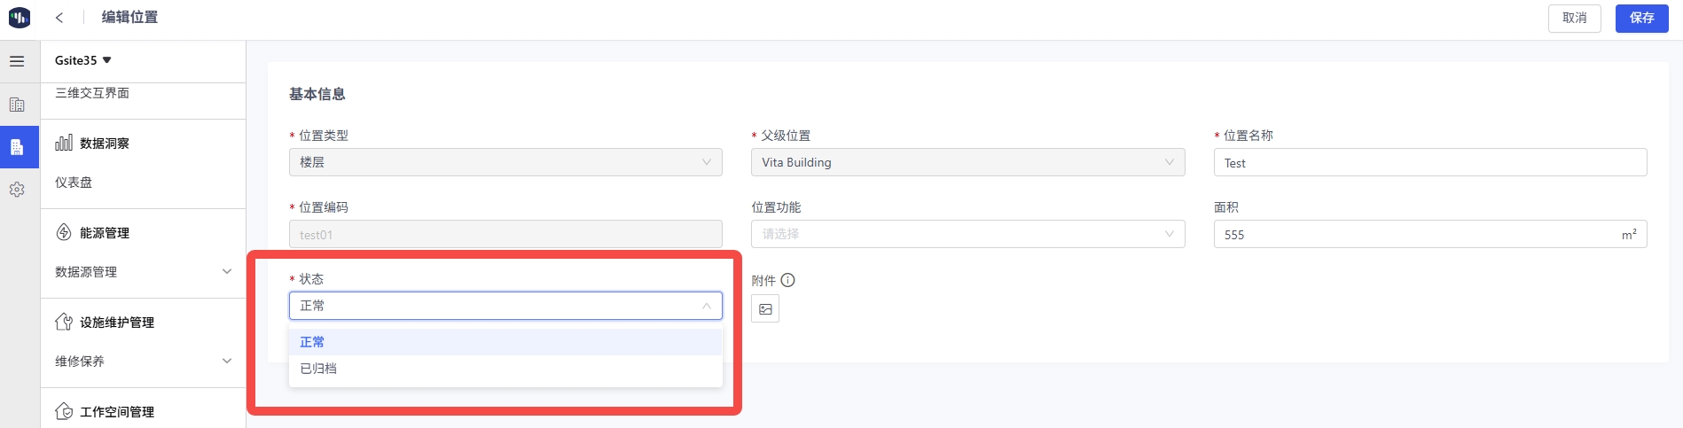Toggle the hamburger menu sidebar

(x=17, y=61)
